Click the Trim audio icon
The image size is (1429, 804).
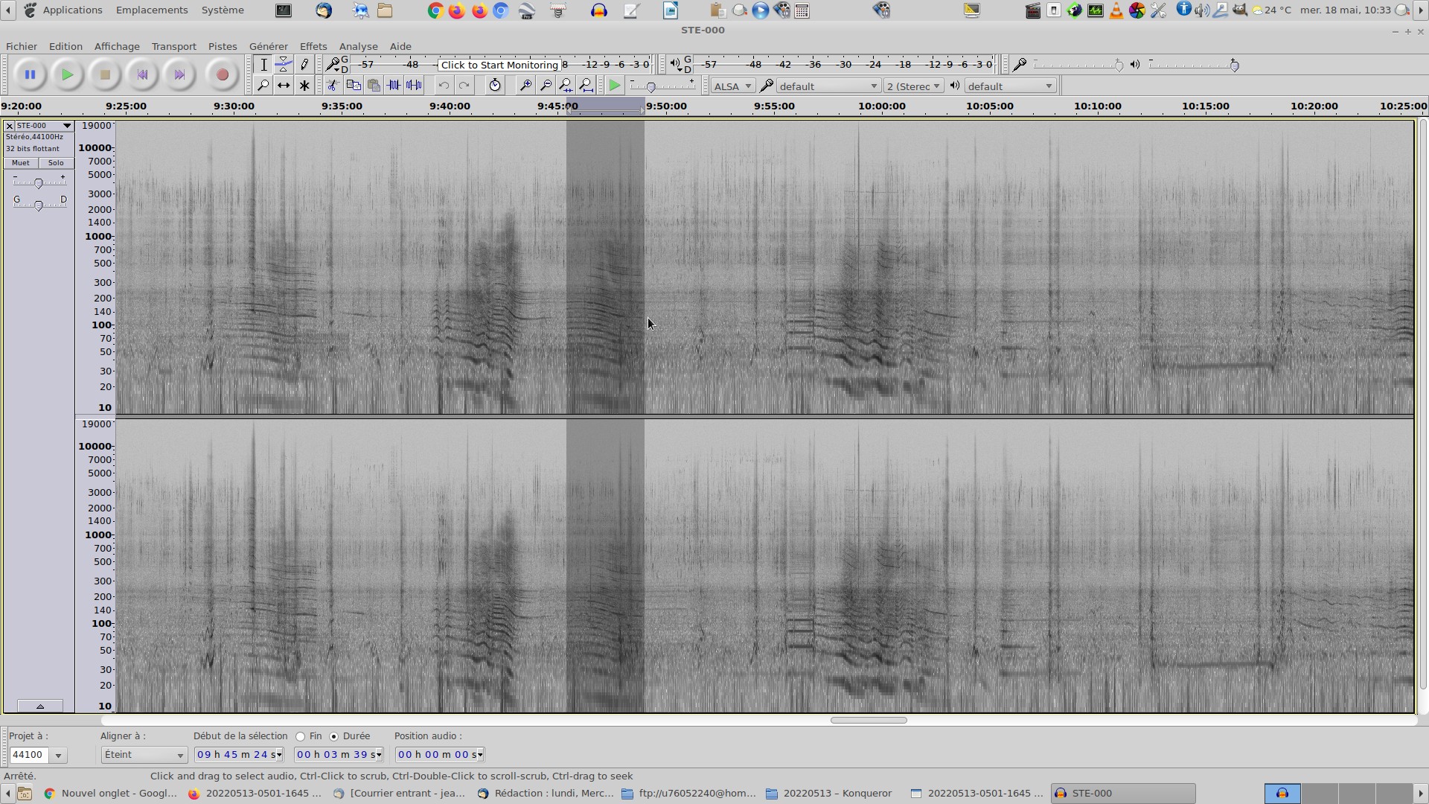pos(394,86)
